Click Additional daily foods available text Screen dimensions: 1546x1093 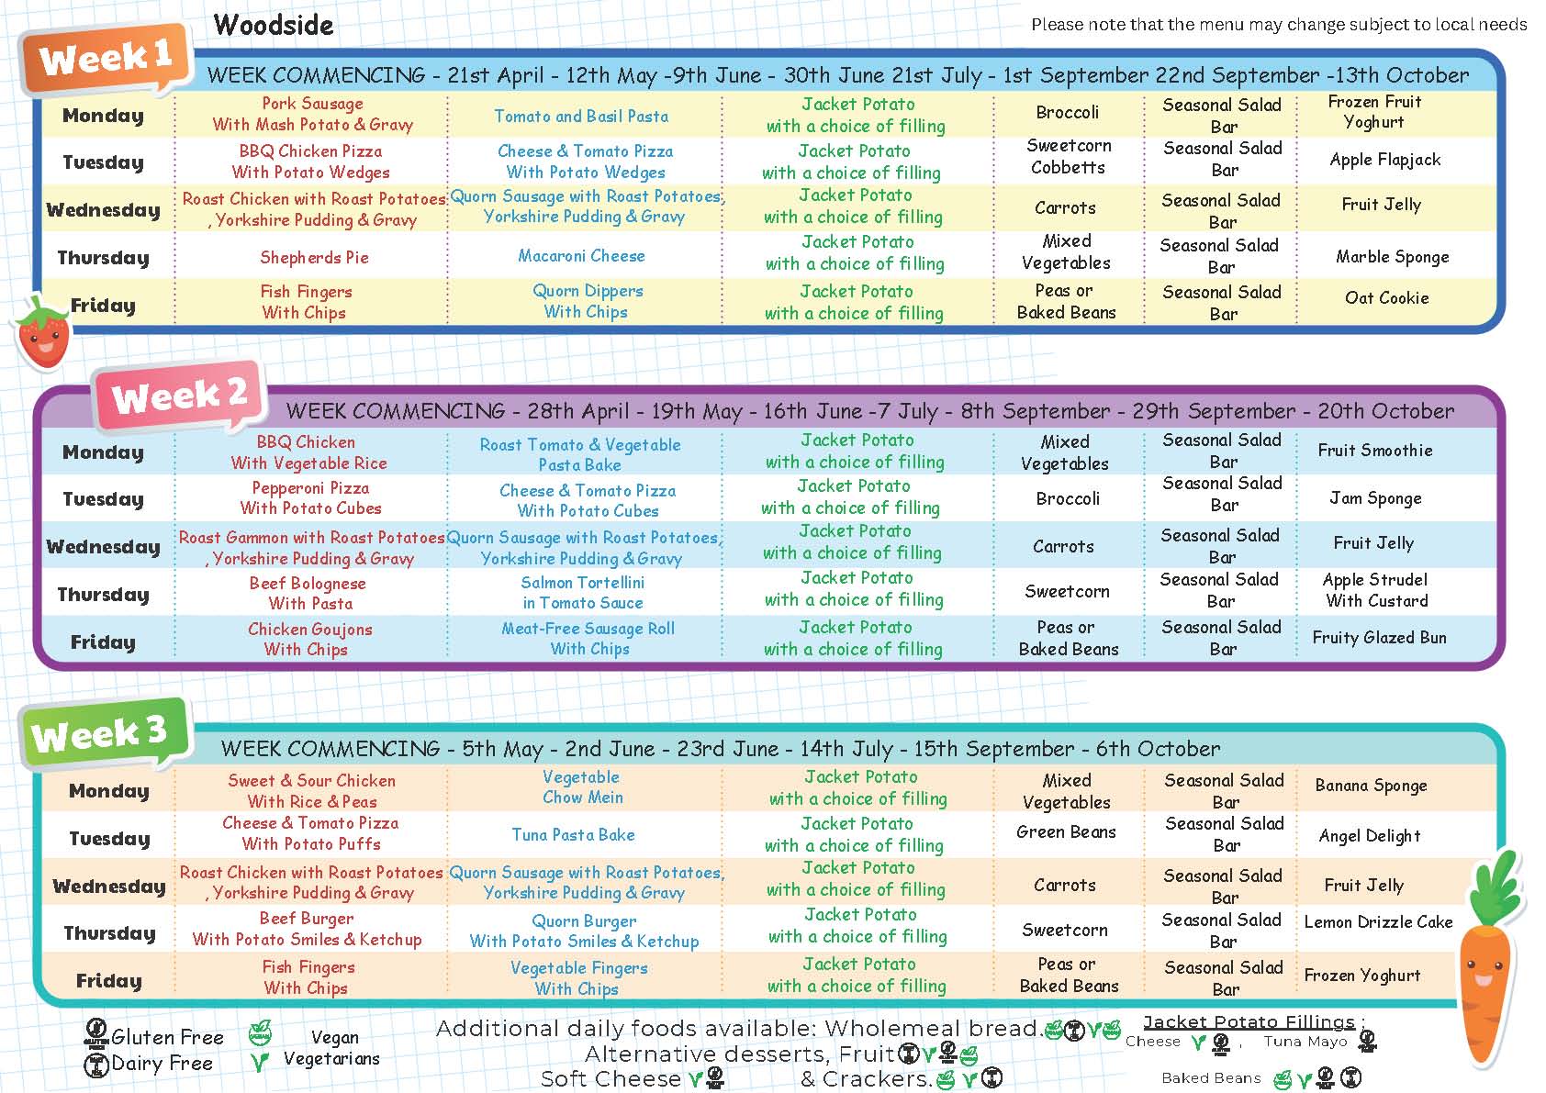[x=738, y=1029]
